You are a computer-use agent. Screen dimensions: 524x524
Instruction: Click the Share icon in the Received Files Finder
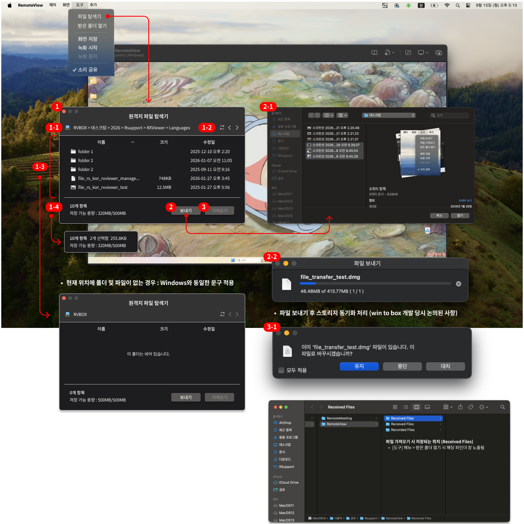460,407
